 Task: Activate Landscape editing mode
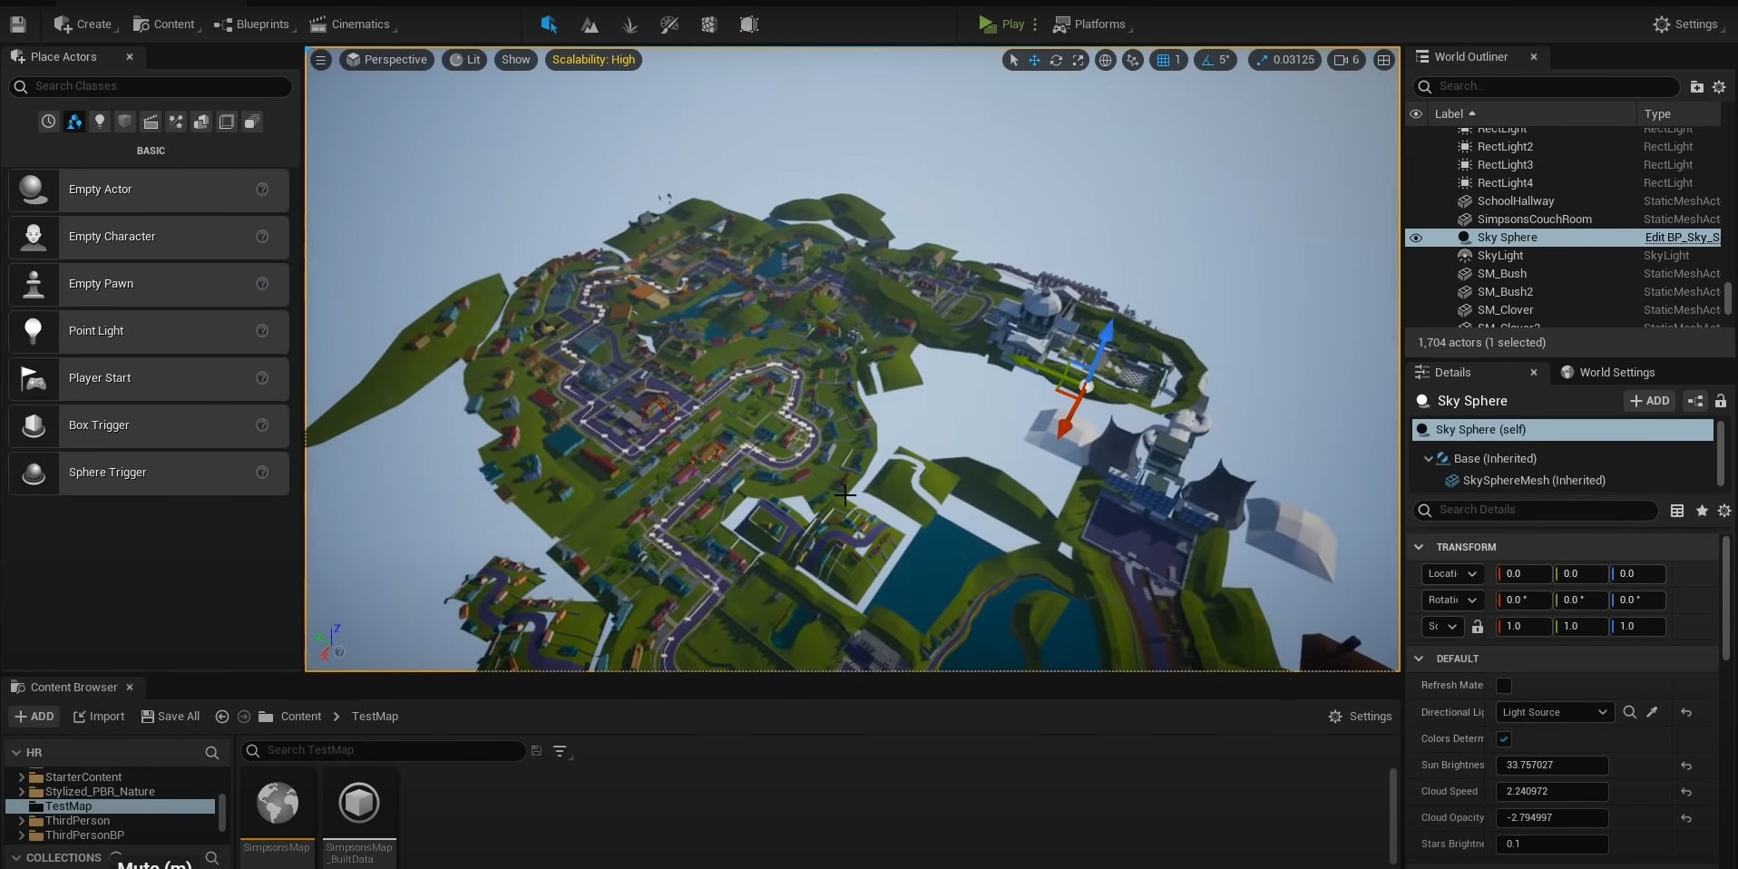(x=590, y=24)
